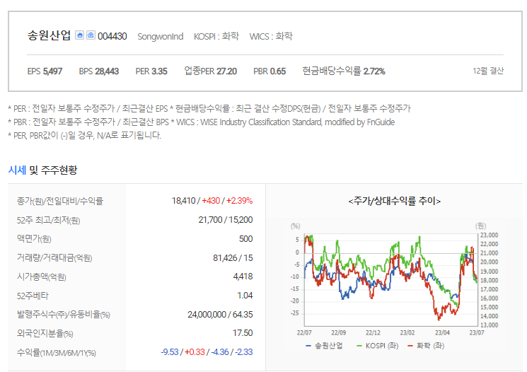Click the 시가총액(억원) row label
527x372 pixels.
pos(41,277)
